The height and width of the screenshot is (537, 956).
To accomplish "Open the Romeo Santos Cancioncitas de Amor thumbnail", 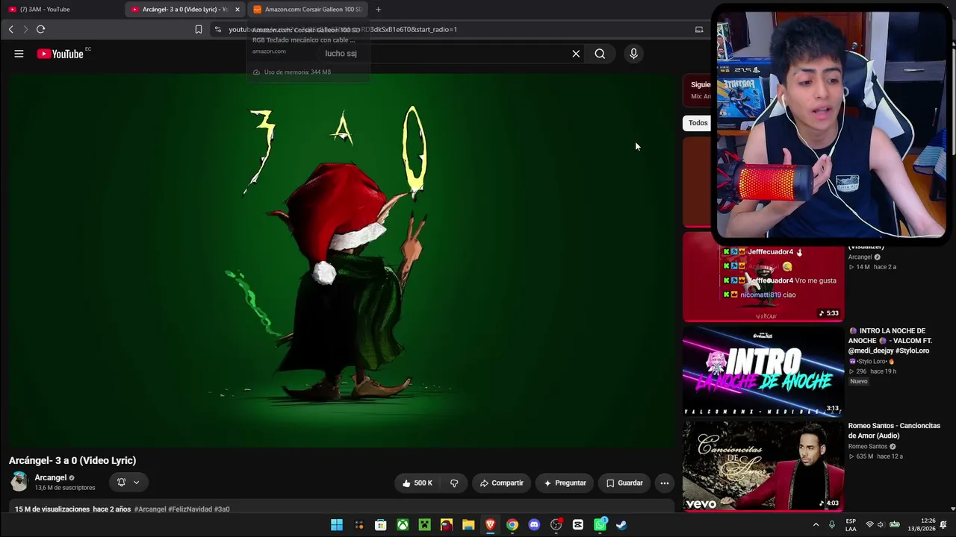I will 763,466.
